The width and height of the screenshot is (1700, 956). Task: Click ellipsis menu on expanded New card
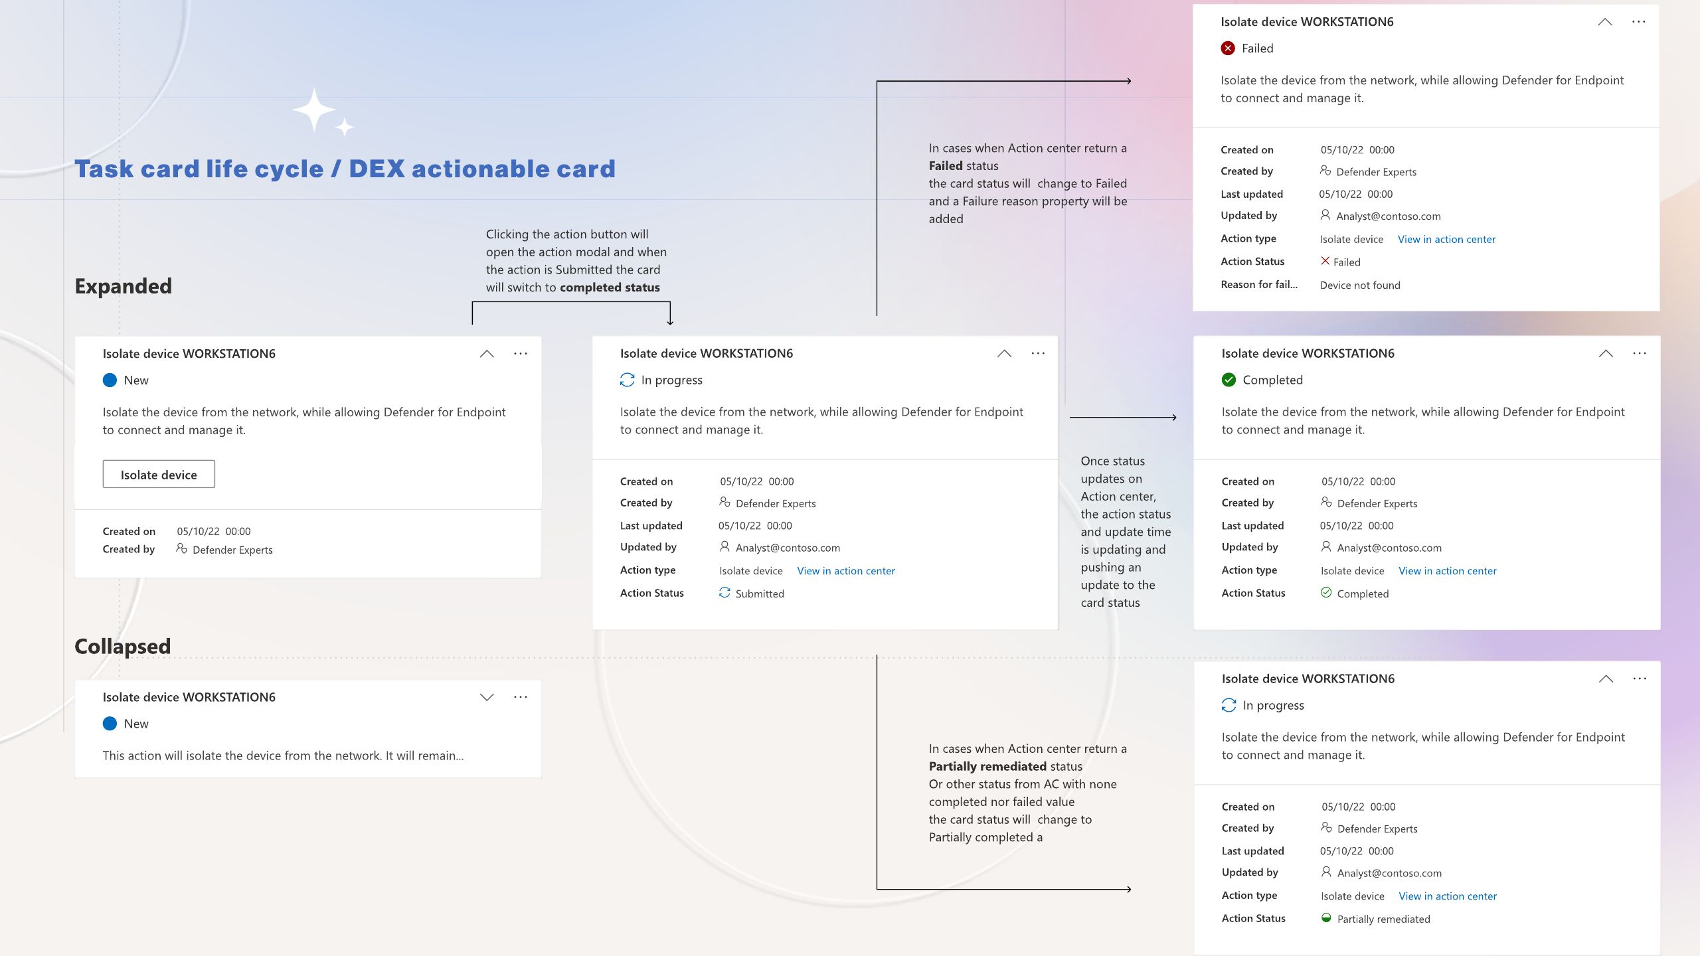coord(520,353)
